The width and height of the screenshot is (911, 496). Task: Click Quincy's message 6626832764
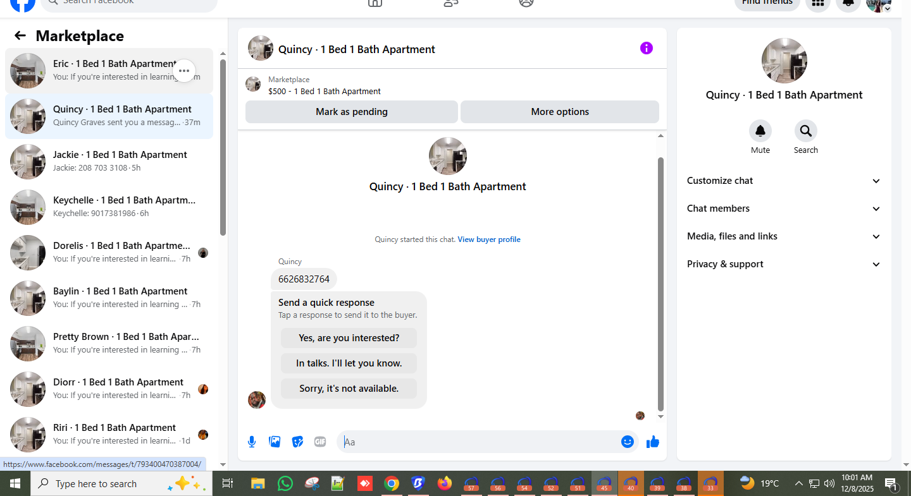click(x=304, y=279)
